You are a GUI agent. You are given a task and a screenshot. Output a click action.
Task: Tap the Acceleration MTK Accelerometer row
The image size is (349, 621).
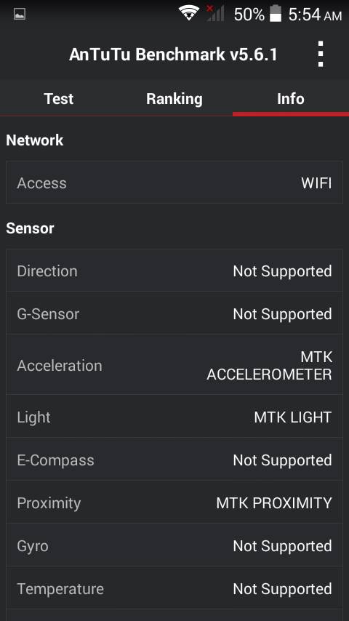click(x=174, y=365)
